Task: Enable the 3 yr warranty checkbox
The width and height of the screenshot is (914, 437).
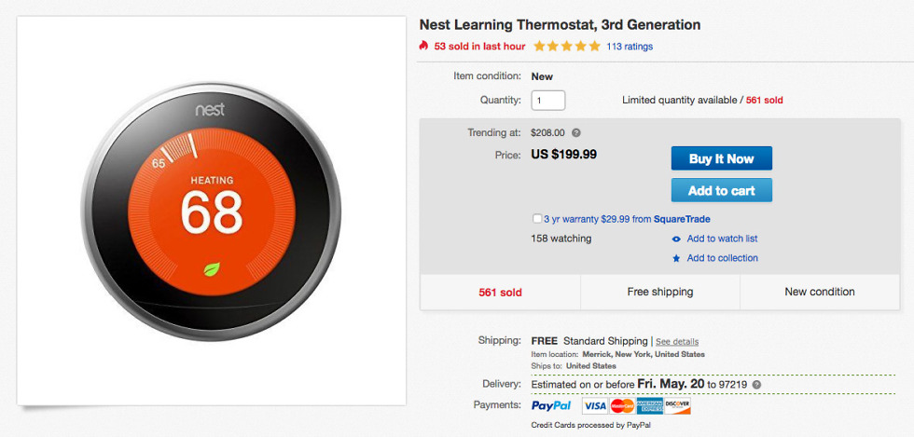Action: pos(536,219)
